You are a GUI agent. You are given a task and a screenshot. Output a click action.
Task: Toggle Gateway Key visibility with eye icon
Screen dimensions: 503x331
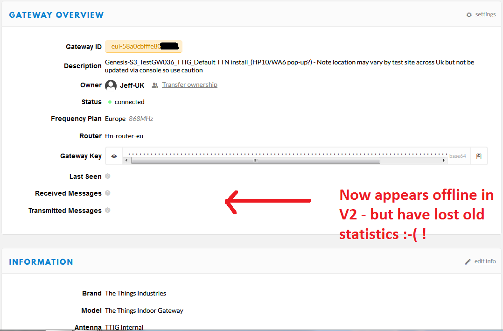click(x=114, y=156)
